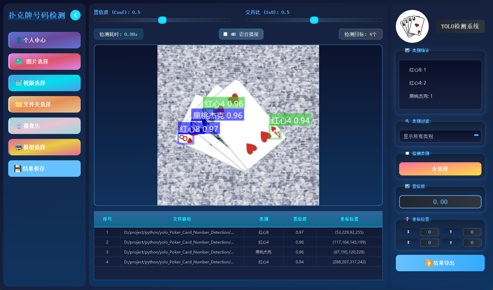Click the 红心8 0.97 detection label on image
Image resolution: width=493 pixels, height=290 pixels.
(199, 129)
